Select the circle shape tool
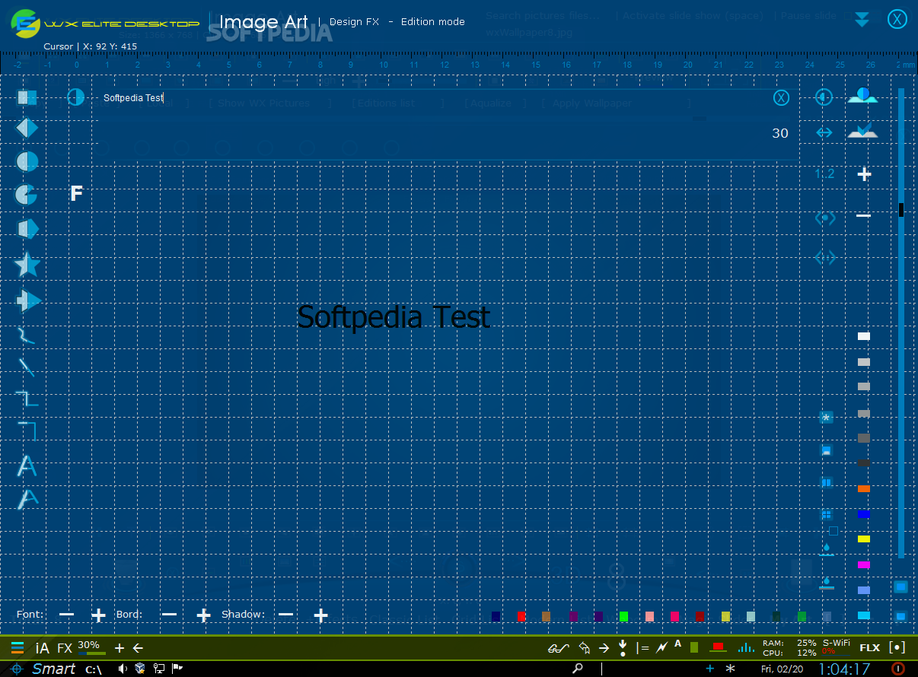918x677 pixels. (x=27, y=161)
